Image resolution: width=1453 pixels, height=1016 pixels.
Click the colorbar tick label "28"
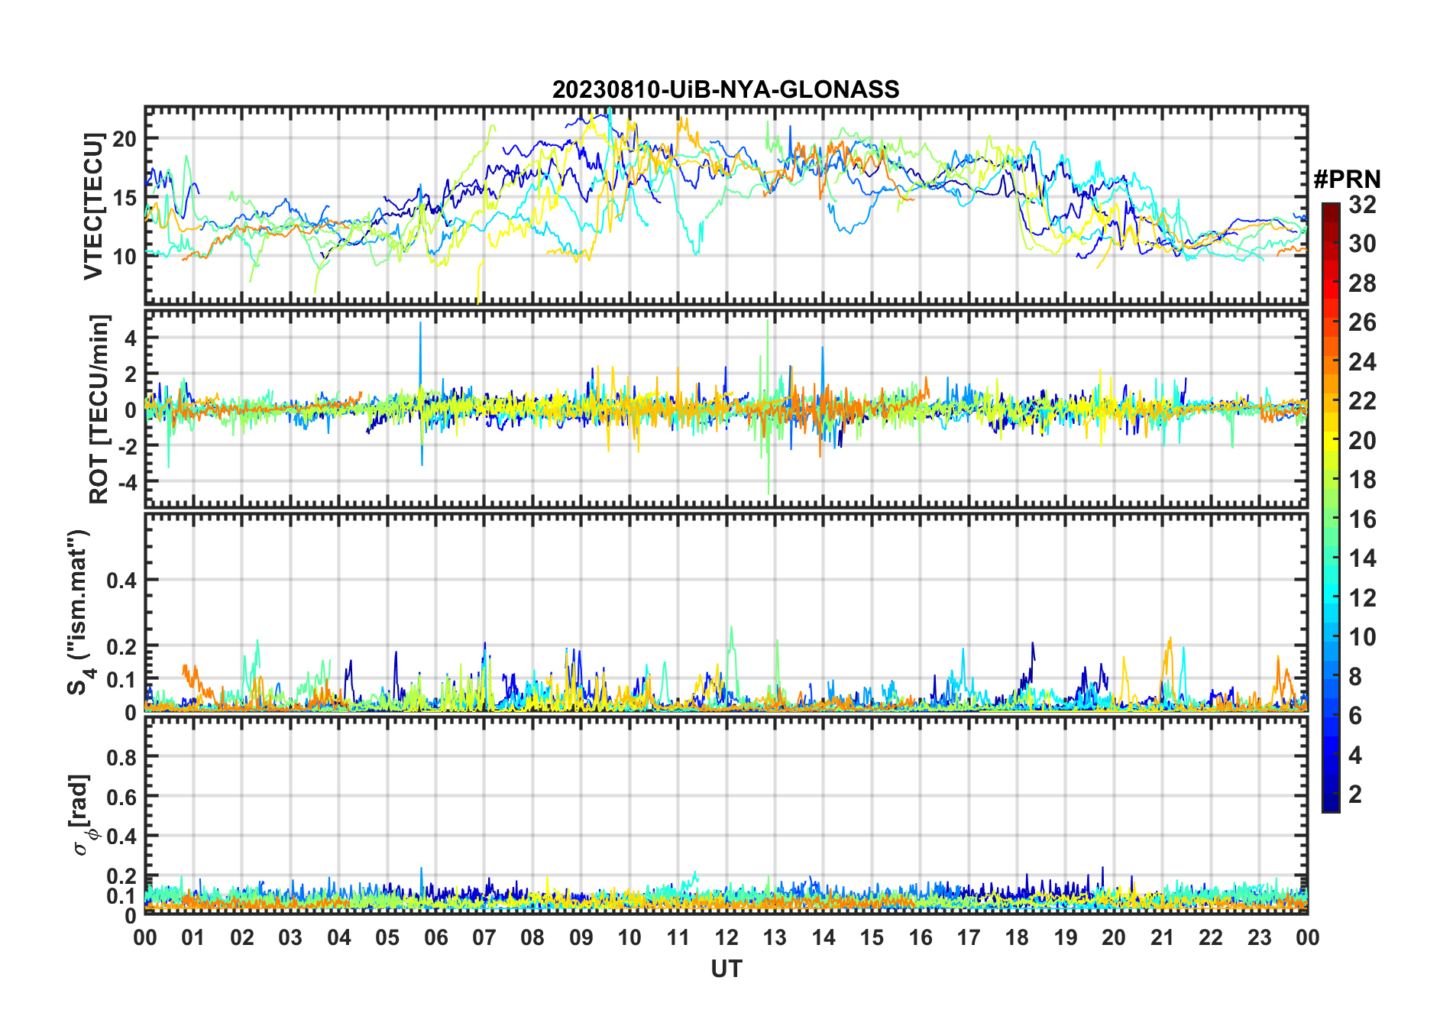pyautogui.click(x=1362, y=283)
